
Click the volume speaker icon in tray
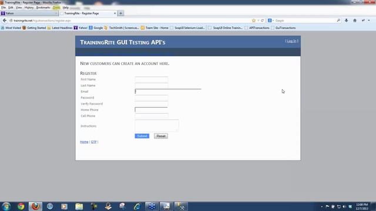pos(345,206)
